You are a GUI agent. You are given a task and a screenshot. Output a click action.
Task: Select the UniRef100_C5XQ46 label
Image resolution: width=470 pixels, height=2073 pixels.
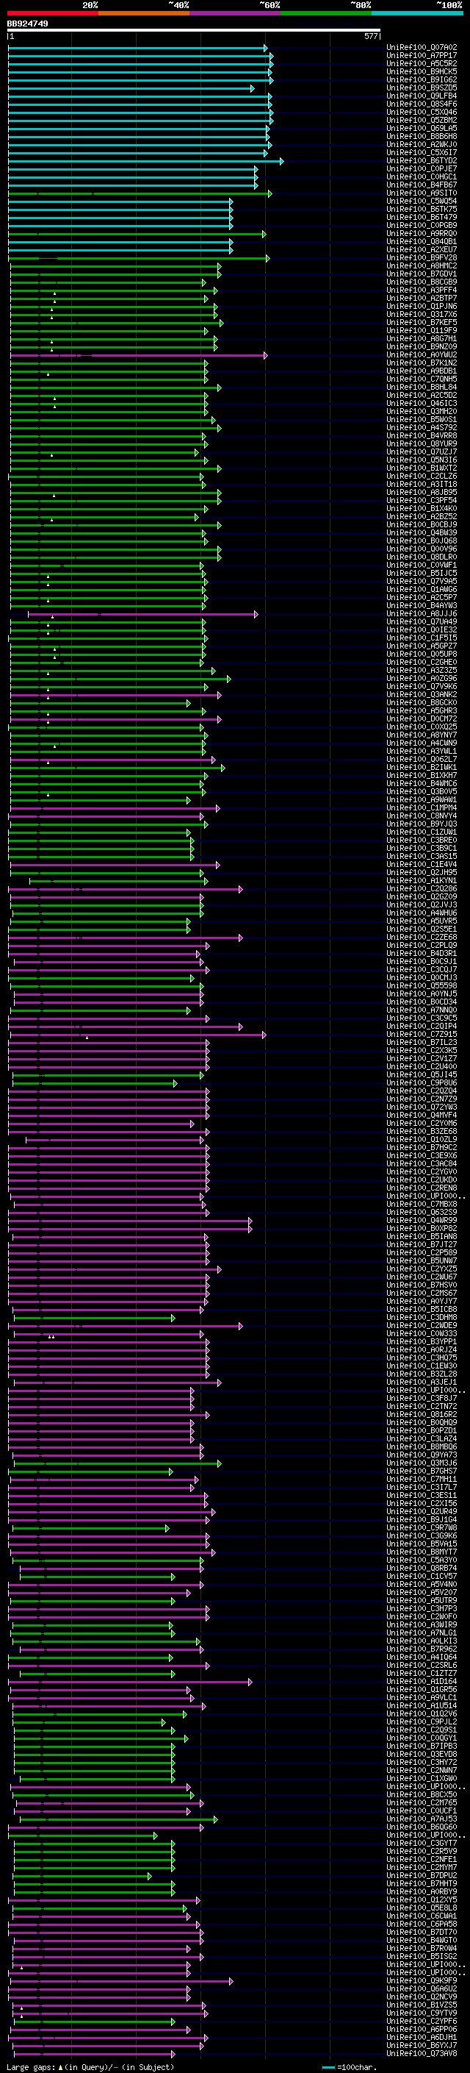click(422, 112)
